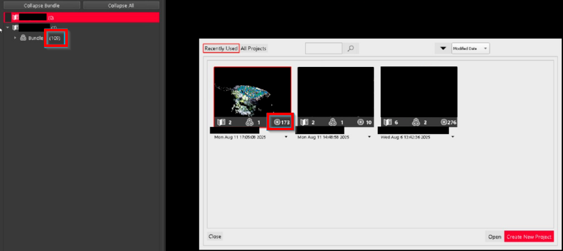The height and width of the screenshot is (251, 563).
Task: Click the Collapse All button
Action: click(121, 5)
